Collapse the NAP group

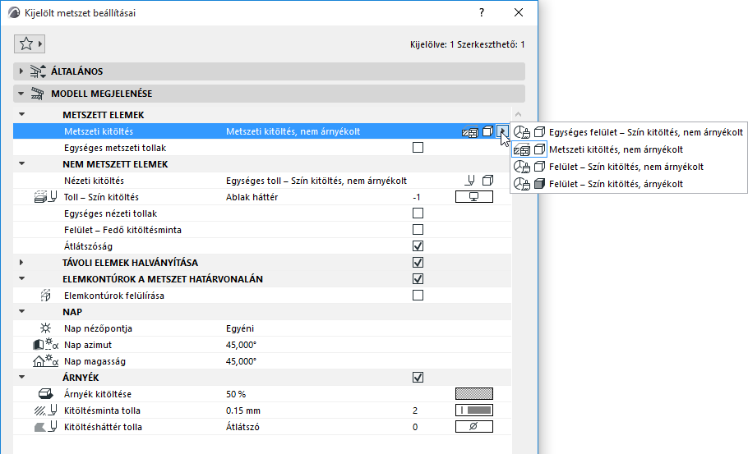[21, 311]
